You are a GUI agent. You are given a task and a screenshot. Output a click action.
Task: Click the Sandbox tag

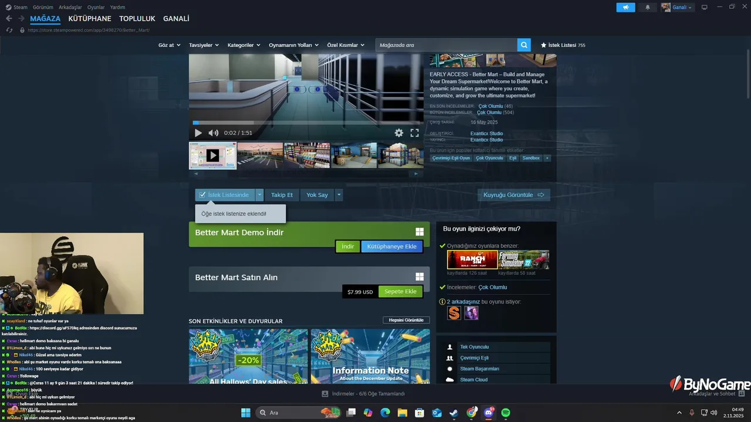click(531, 158)
